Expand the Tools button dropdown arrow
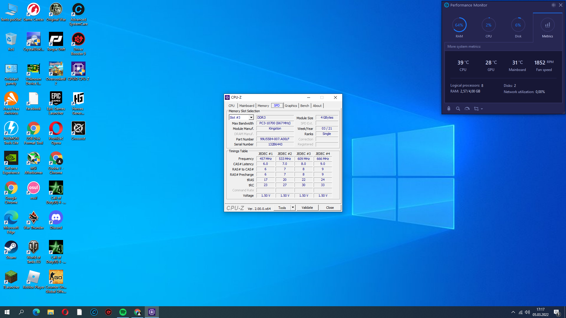 click(x=293, y=208)
